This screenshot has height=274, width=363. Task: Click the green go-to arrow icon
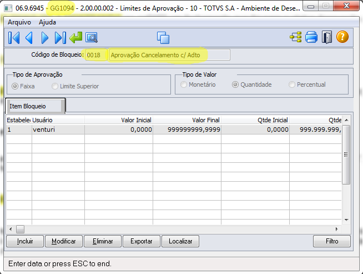[x=75, y=38]
